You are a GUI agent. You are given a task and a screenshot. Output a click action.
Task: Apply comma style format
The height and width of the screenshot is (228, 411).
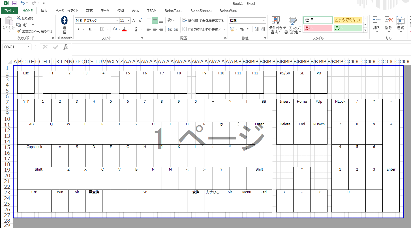point(248,29)
